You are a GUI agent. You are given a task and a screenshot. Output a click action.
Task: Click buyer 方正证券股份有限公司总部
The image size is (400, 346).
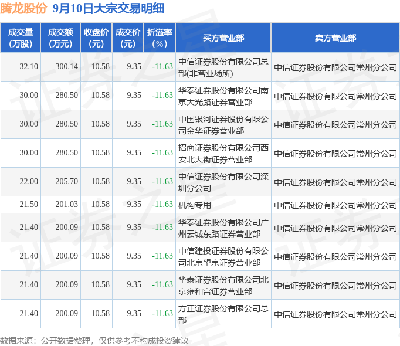point(223,314)
